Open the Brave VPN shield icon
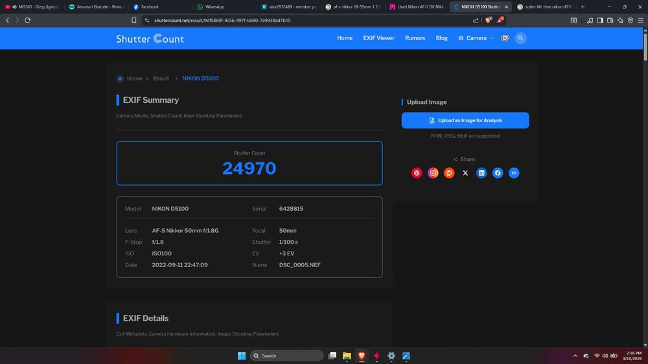Image resolution: width=648 pixels, height=364 pixels. click(x=631, y=20)
